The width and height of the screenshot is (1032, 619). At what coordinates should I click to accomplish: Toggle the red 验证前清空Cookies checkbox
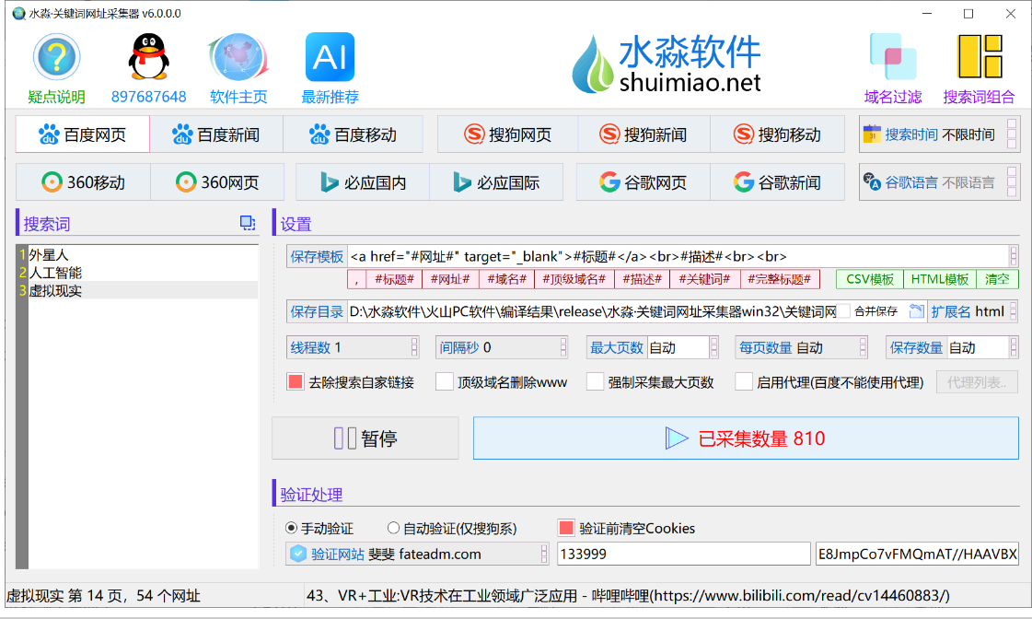pyautogui.click(x=566, y=529)
